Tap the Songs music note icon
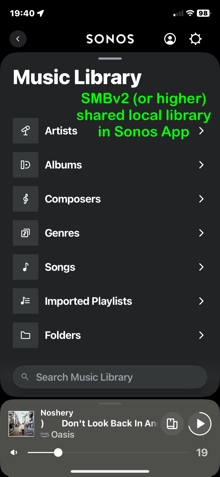The height and width of the screenshot is (477, 220). 26,267
